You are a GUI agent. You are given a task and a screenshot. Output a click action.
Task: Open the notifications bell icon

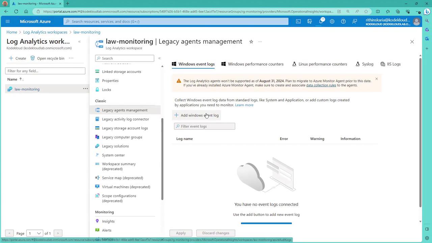coord(321,21)
